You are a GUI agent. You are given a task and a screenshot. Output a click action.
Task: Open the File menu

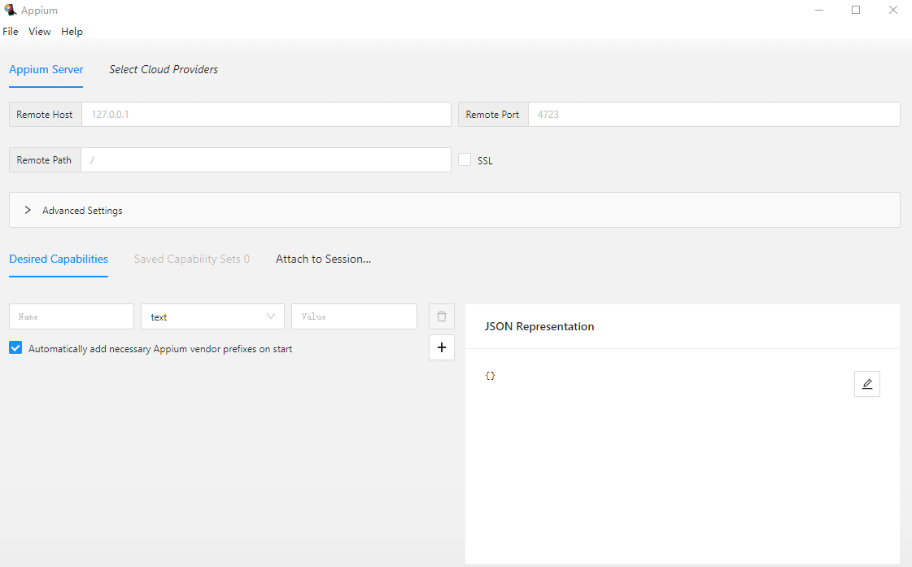click(11, 32)
